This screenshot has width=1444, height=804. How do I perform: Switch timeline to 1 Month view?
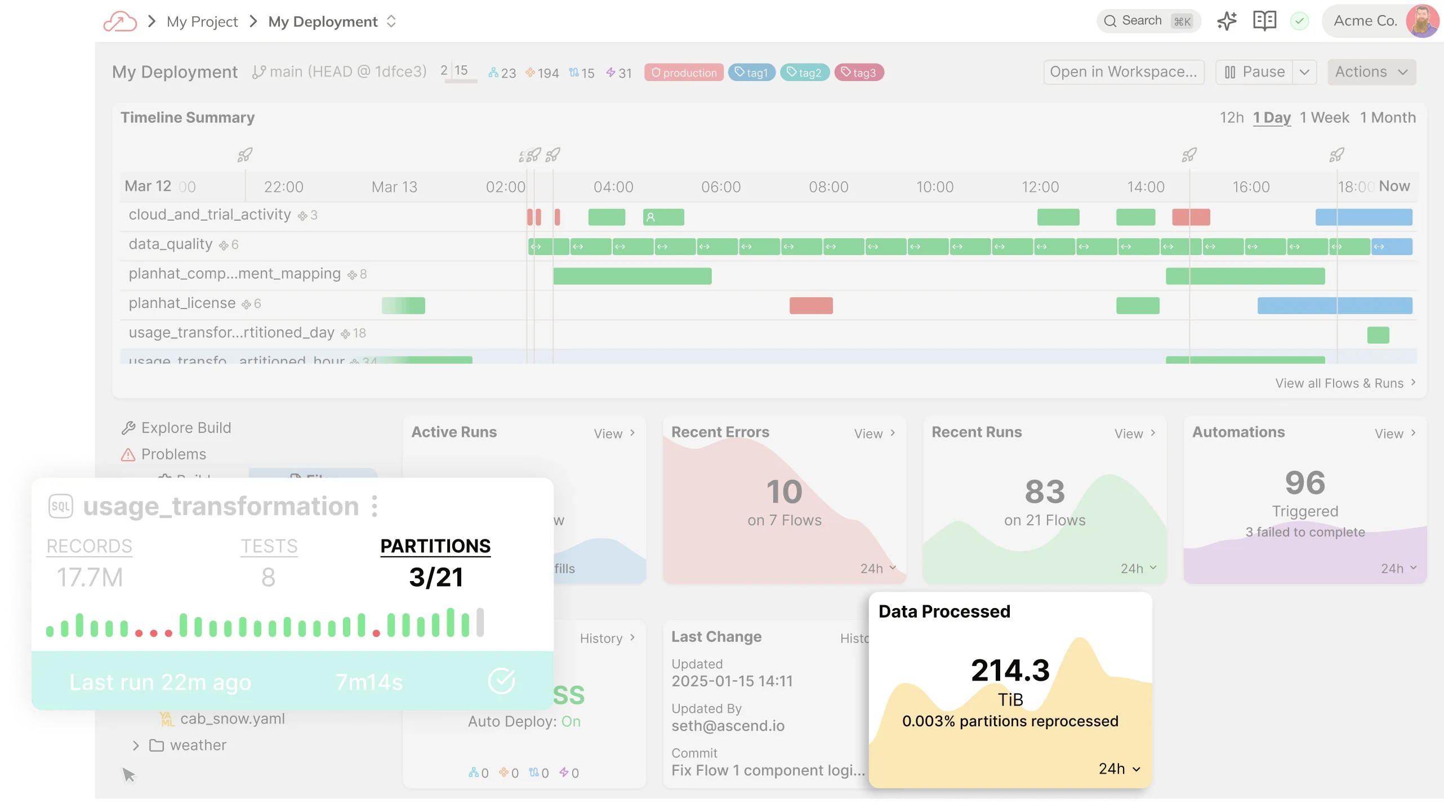1388,118
